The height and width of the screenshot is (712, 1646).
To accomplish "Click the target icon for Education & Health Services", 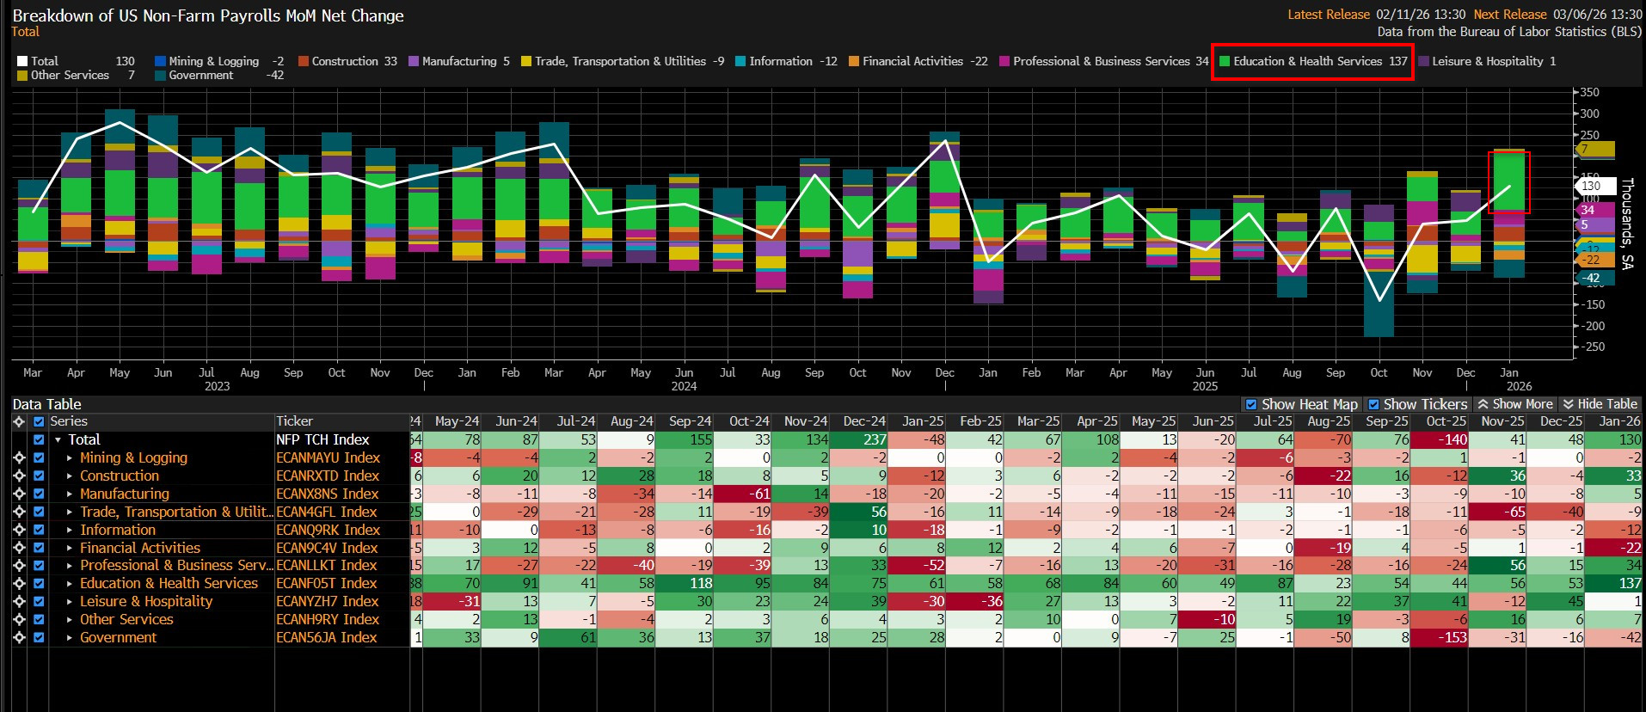I will [19, 584].
